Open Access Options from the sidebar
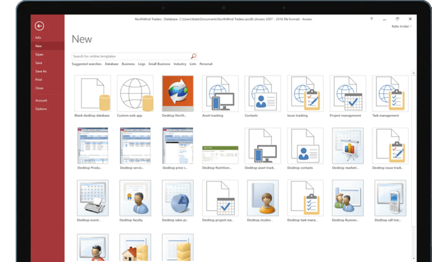This screenshot has height=262, width=432. (41, 109)
